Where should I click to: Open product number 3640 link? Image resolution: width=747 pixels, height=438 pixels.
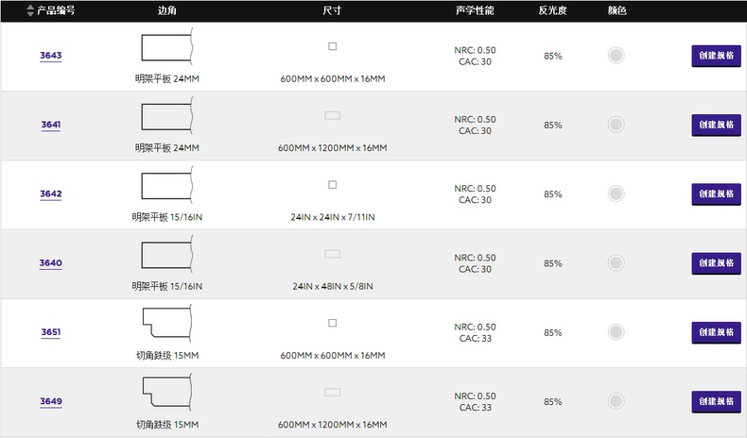coord(51,263)
